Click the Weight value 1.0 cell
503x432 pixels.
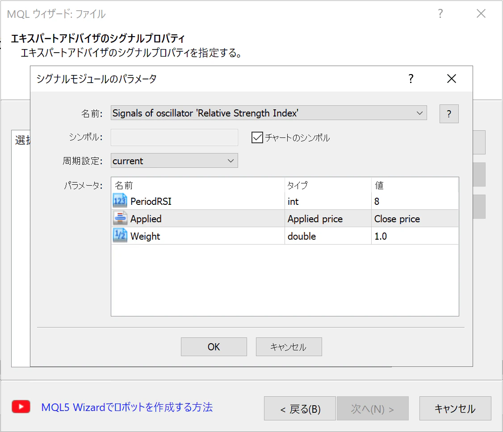click(x=415, y=236)
